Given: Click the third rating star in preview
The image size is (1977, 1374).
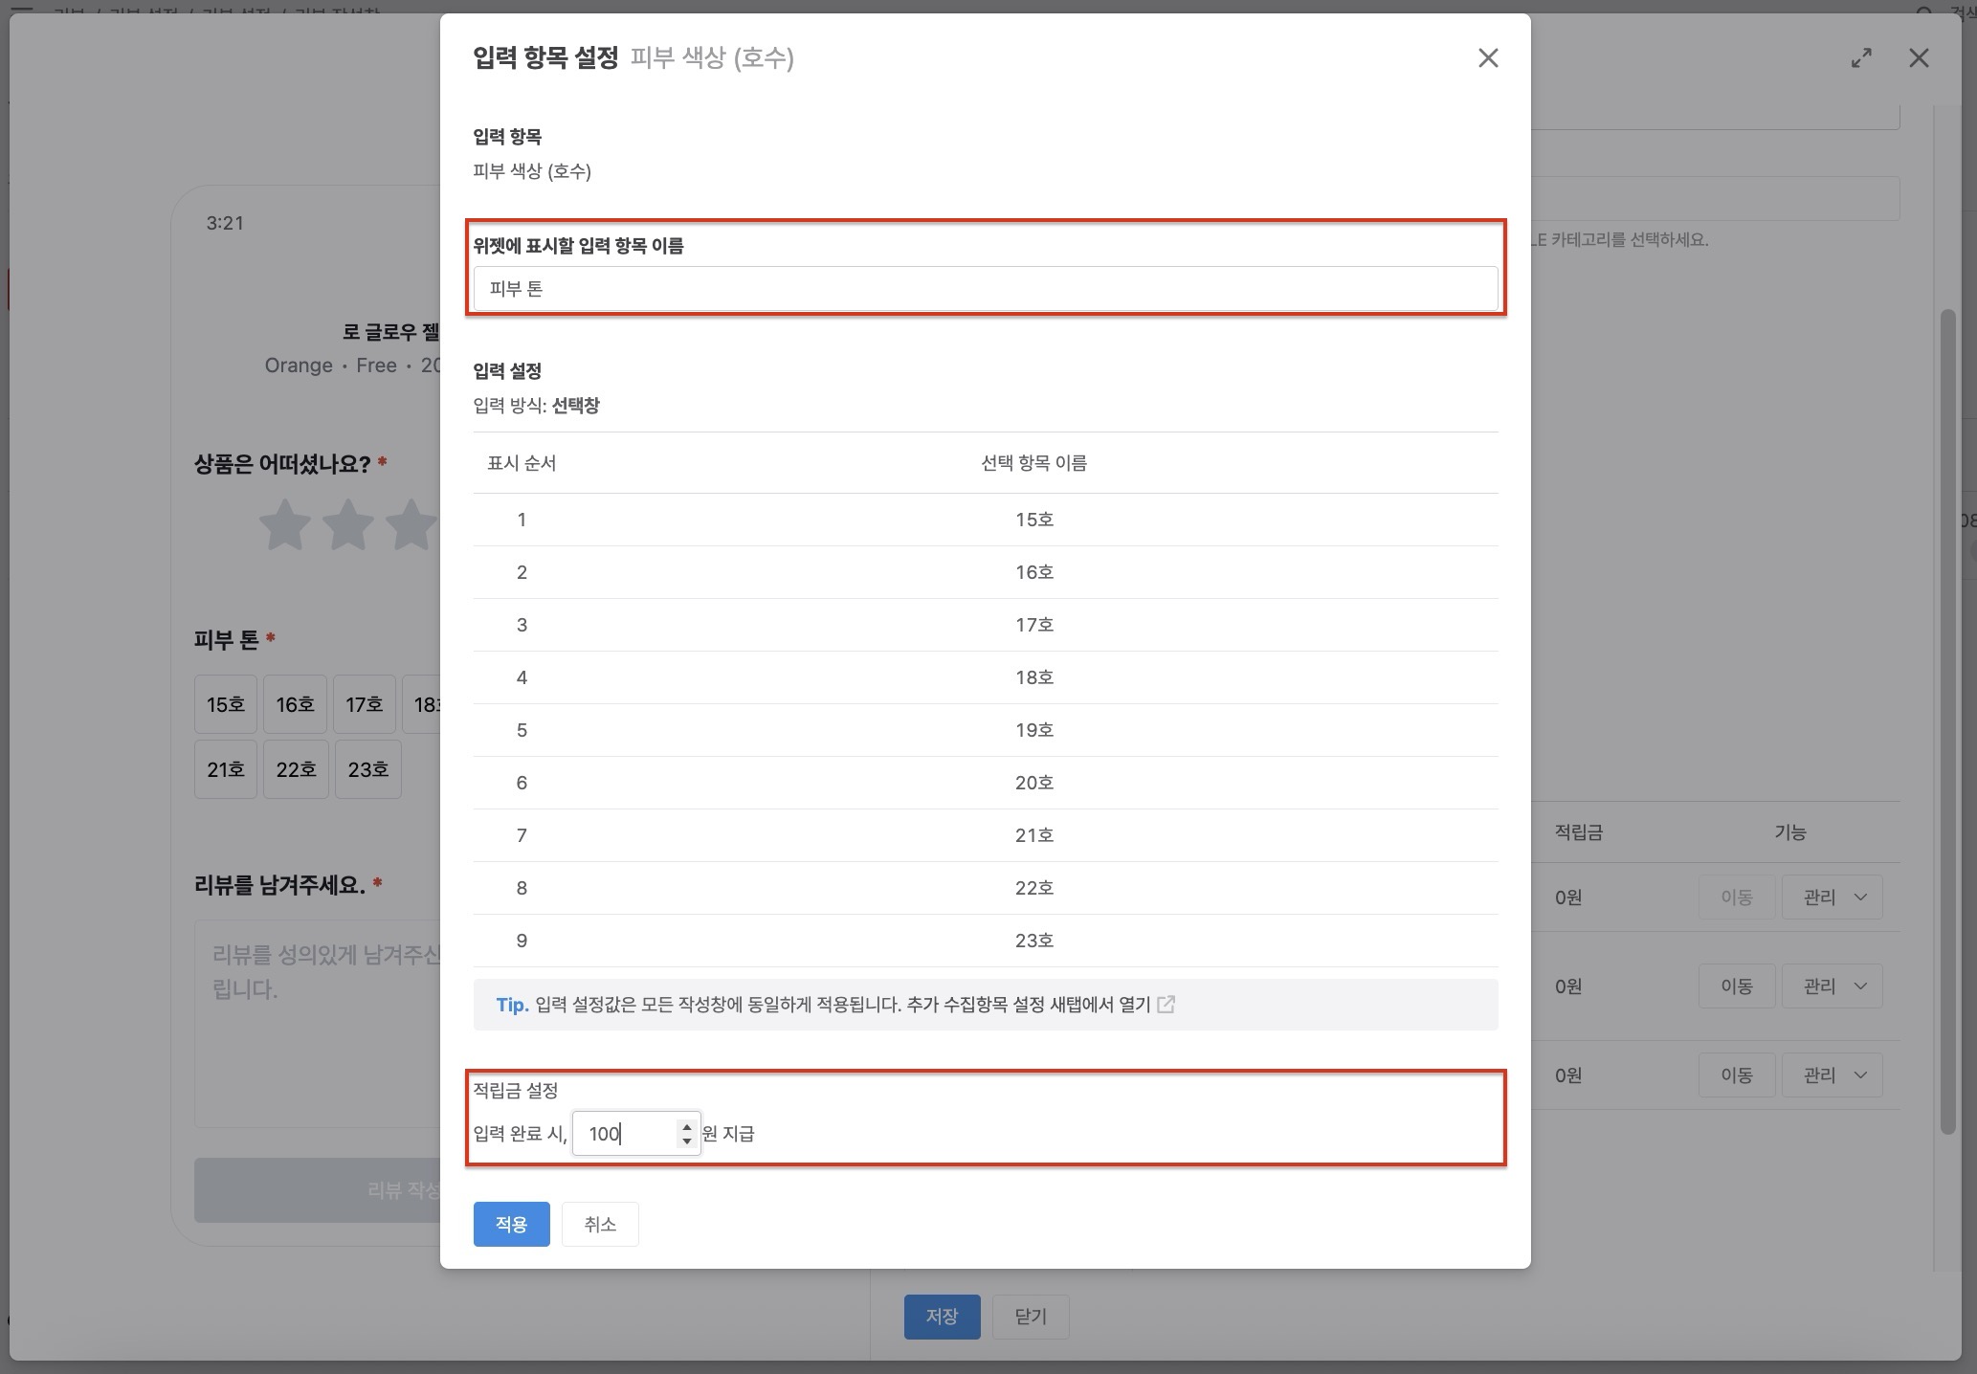Looking at the screenshot, I should pos(411,524).
